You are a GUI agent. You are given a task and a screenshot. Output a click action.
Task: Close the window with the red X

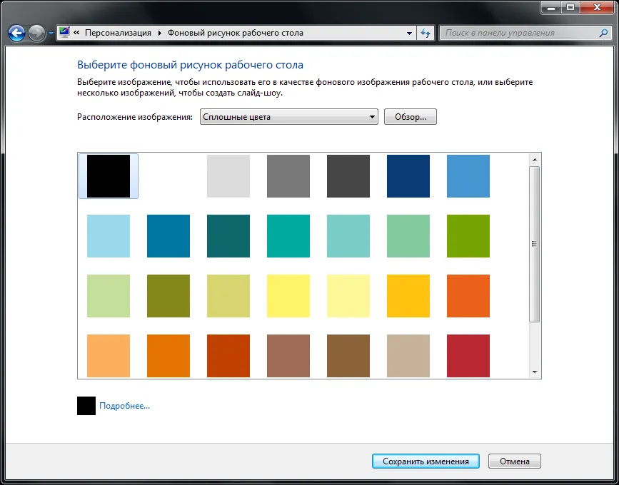tap(597, 7)
